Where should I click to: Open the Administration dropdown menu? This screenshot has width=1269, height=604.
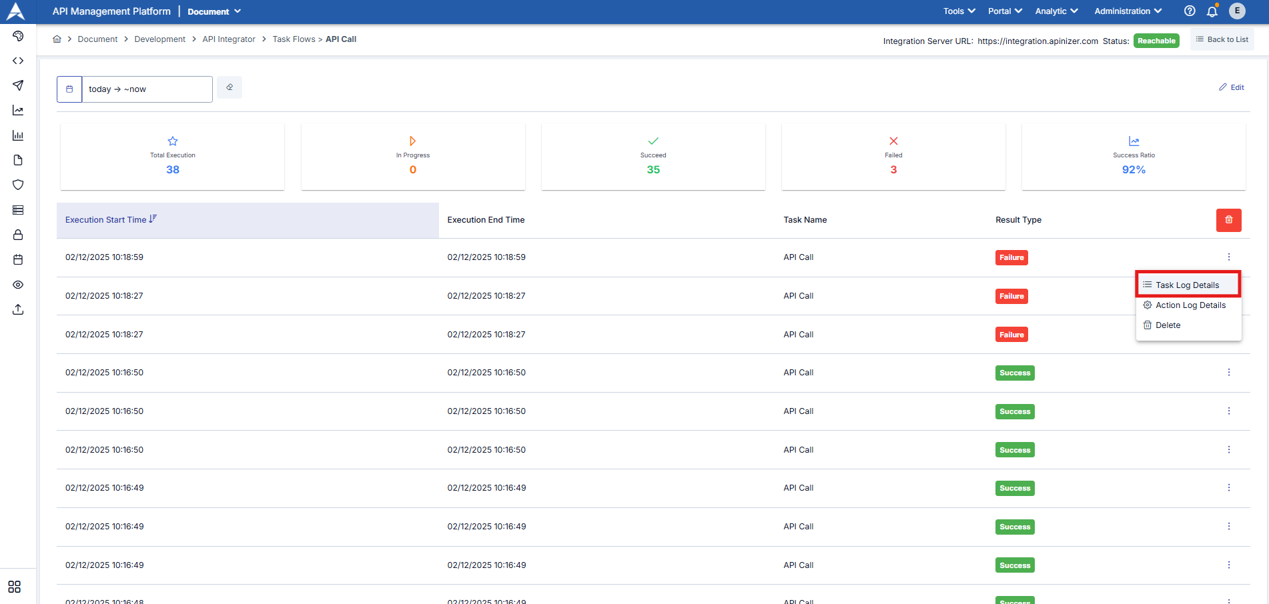coord(1128,11)
